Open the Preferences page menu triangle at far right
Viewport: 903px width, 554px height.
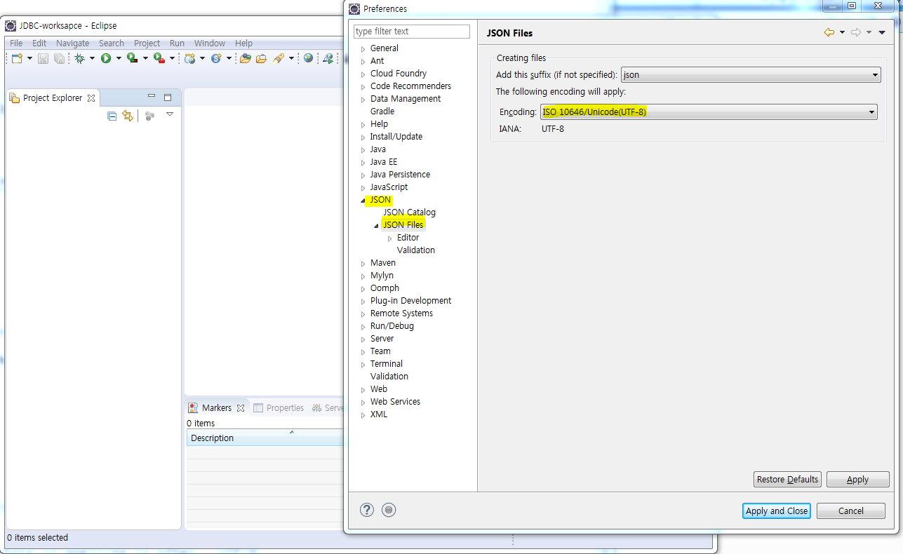pos(882,32)
